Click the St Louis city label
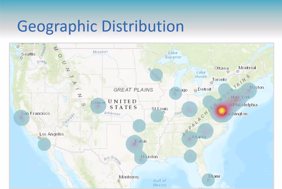282x189 pixels. [x=160, y=109]
